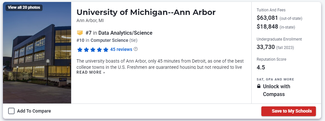Click the reviews help question mark icon
The image size is (325, 121).
pos(136,49)
